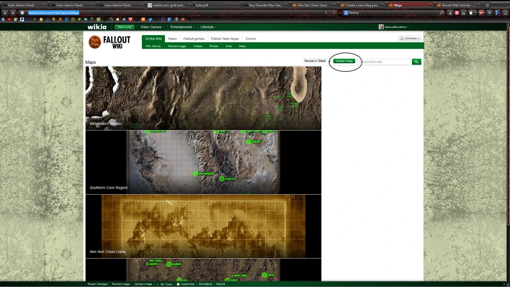
Task: Switch to the Fallout: New Vegas tab
Action: tap(224, 38)
